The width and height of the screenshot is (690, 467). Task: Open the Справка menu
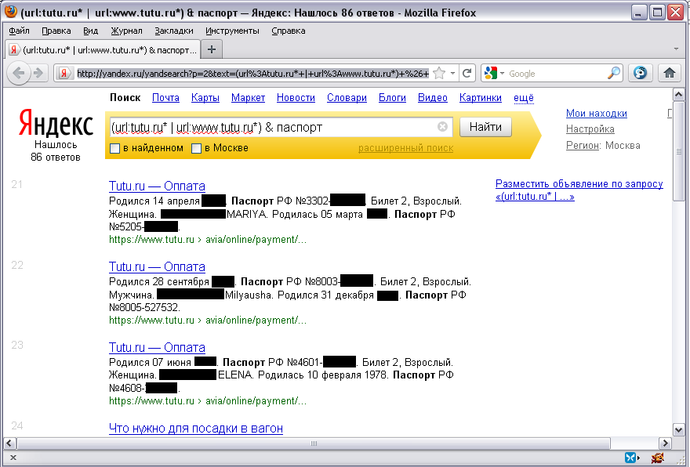coord(289,31)
